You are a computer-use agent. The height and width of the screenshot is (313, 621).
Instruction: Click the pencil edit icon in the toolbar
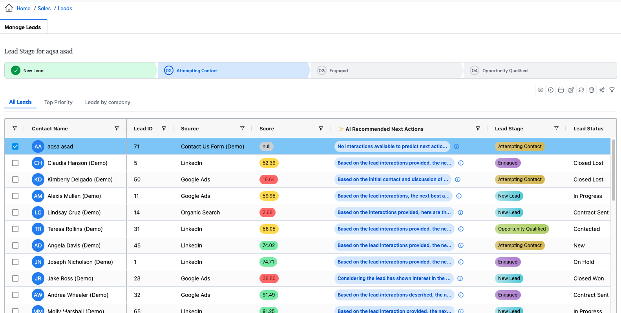point(571,90)
